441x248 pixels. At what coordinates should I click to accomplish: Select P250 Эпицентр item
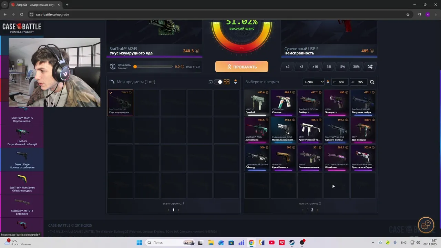336,103
